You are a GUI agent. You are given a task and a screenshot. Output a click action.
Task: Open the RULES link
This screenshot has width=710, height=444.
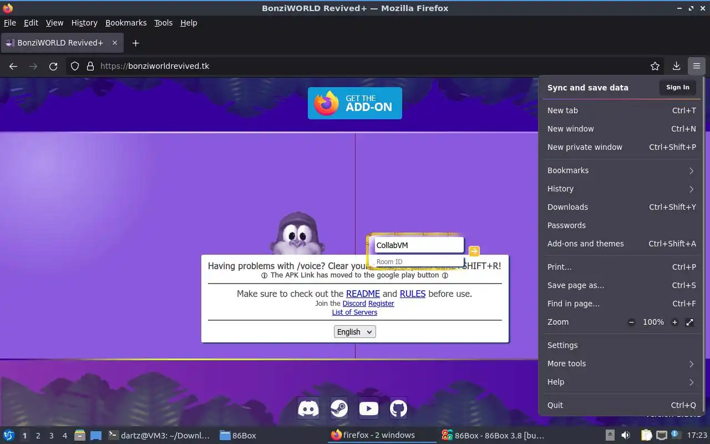pos(413,294)
